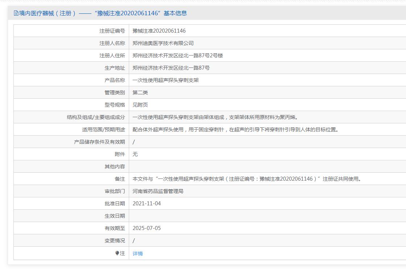The height and width of the screenshot is (271, 406).
Task: Click the expiry date 2025-07-05
Action: pos(147,228)
